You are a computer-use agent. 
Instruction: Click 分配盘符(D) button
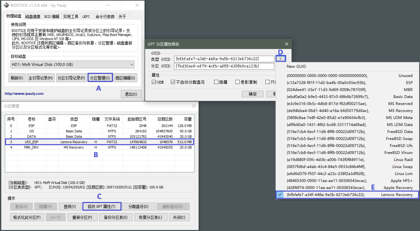139,206
